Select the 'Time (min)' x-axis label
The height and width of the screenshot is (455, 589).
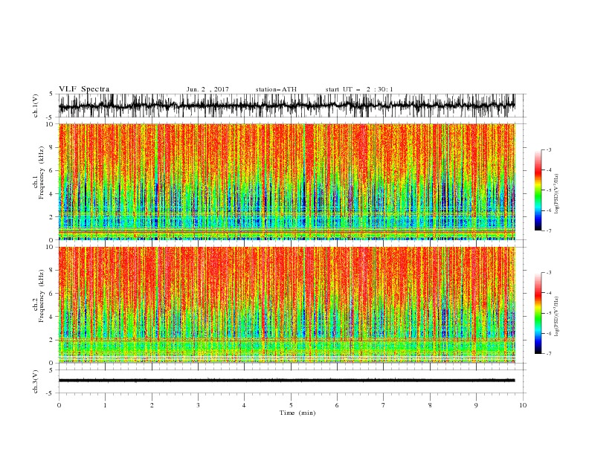point(297,413)
